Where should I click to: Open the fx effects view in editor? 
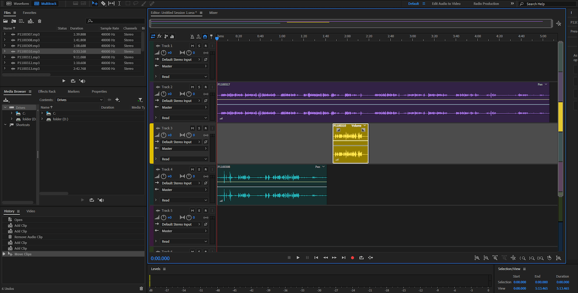pos(159,37)
